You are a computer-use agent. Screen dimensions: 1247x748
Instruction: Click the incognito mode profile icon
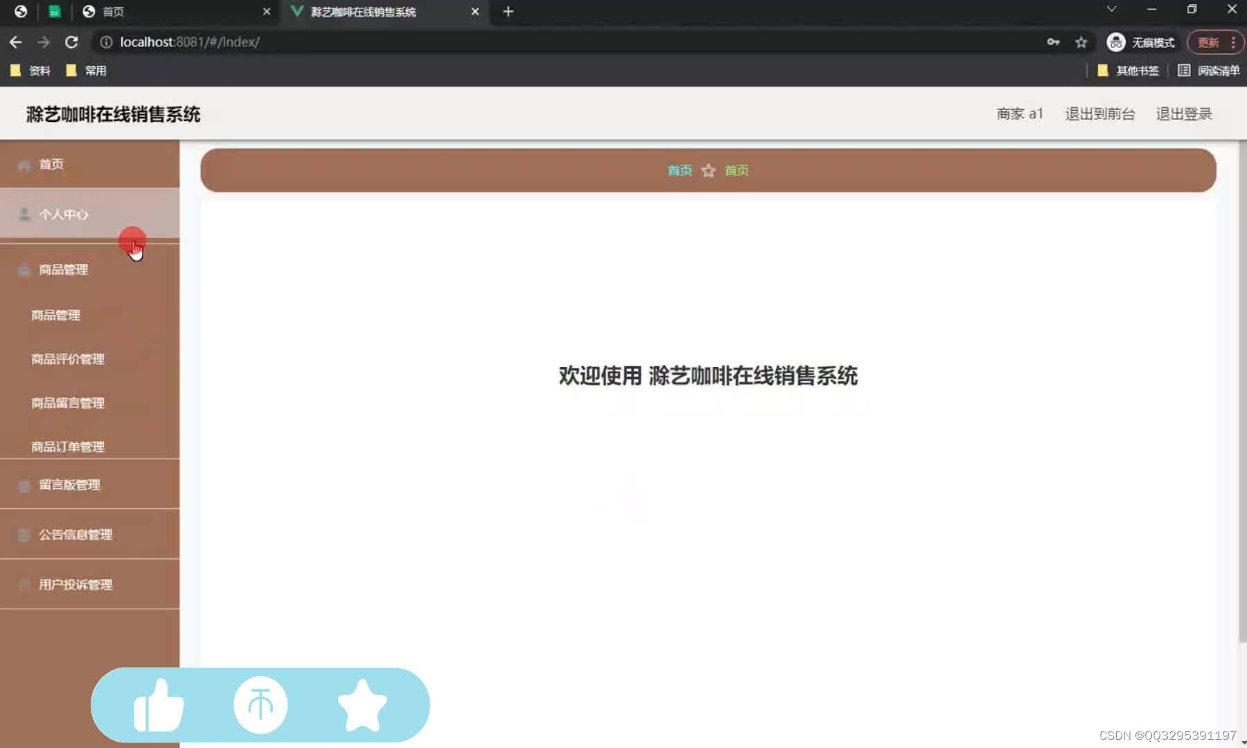[1116, 42]
